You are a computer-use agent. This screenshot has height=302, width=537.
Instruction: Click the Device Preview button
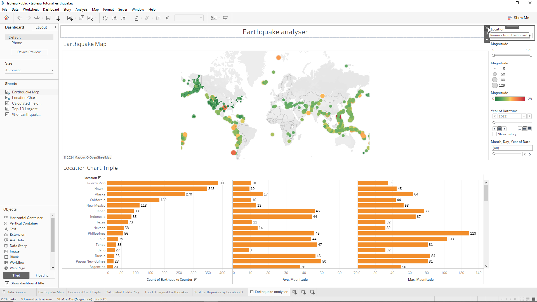click(29, 52)
